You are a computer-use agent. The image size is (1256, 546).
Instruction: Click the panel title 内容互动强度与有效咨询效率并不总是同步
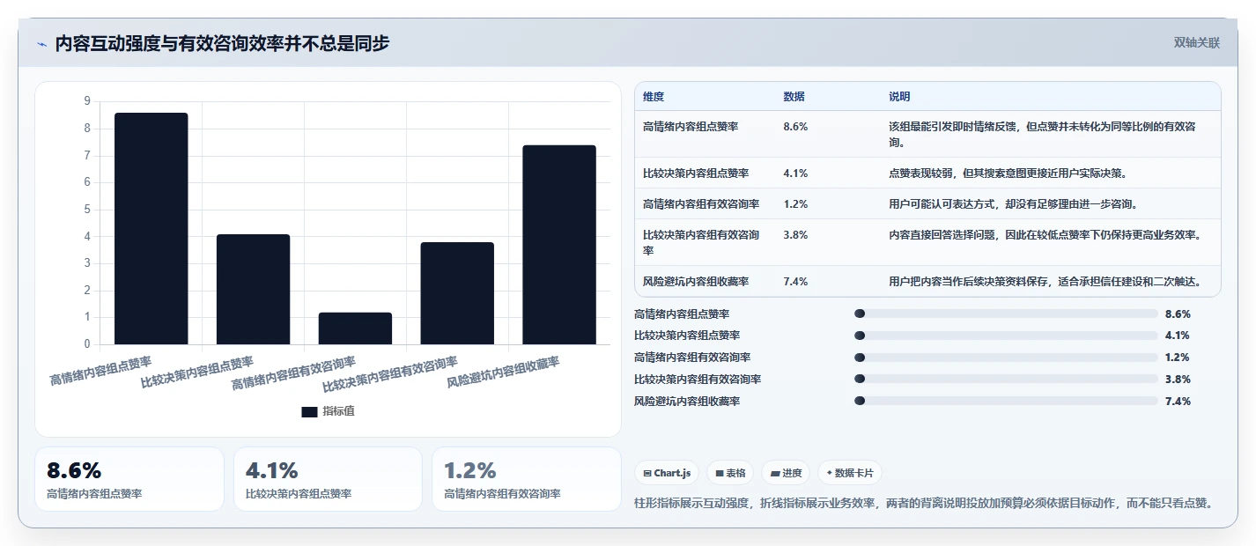tap(222, 44)
